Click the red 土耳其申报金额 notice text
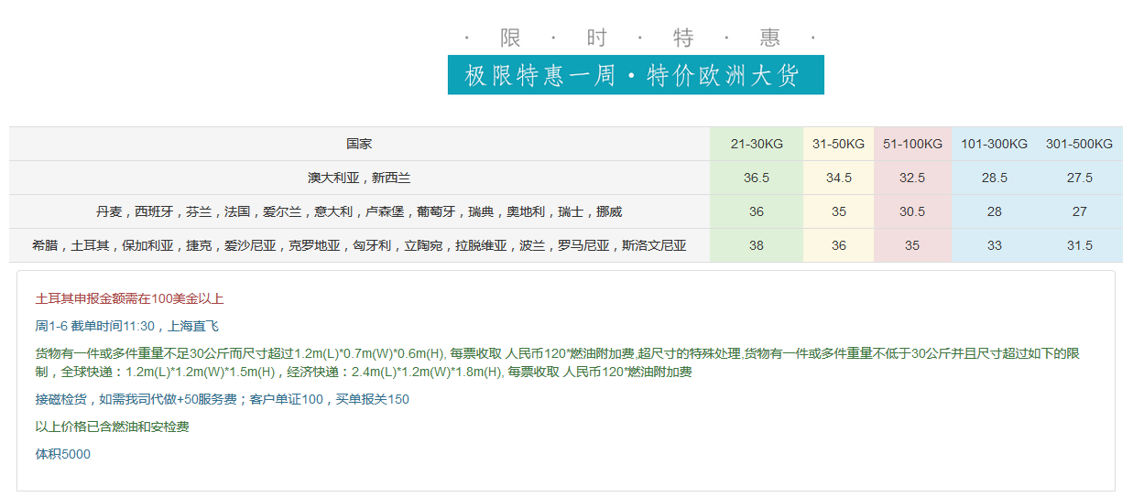This screenshot has height=497, width=1133. (129, 298)
